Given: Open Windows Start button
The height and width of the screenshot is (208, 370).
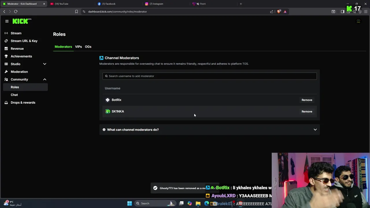Looking at the screenshot, I should (129, 203).
